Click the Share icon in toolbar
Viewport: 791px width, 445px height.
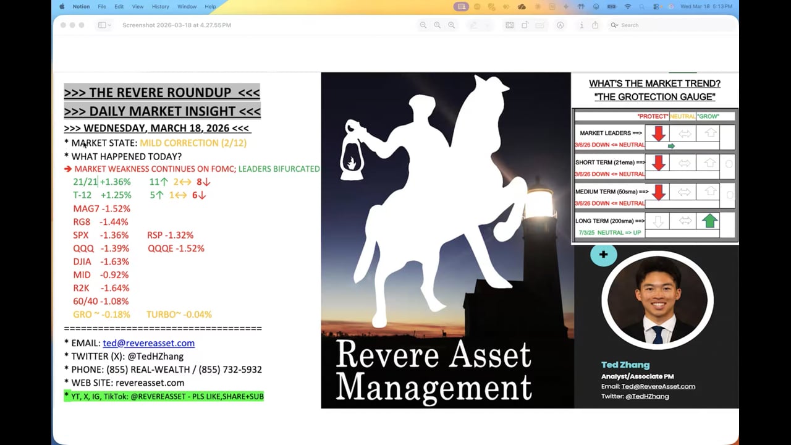pyautogui.click(x=595, y=25)
